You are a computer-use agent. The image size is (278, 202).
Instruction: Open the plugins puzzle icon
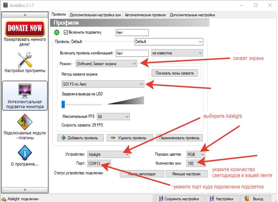(x=25, y=122)
